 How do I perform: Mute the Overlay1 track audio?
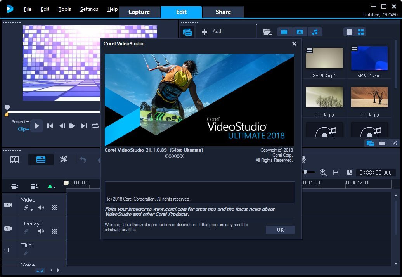pyautogui.click(x=40, y=231)
